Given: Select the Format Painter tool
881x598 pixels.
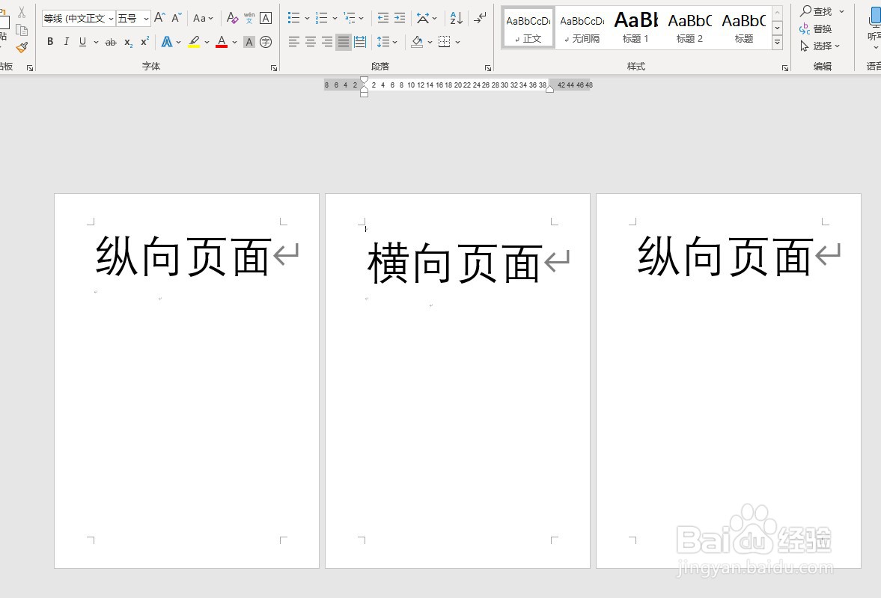Looking at the screenshot, I should coord(22,46).
